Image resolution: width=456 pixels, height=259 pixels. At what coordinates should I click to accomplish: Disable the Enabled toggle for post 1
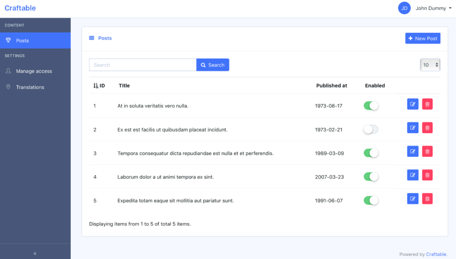coord(371,106)
